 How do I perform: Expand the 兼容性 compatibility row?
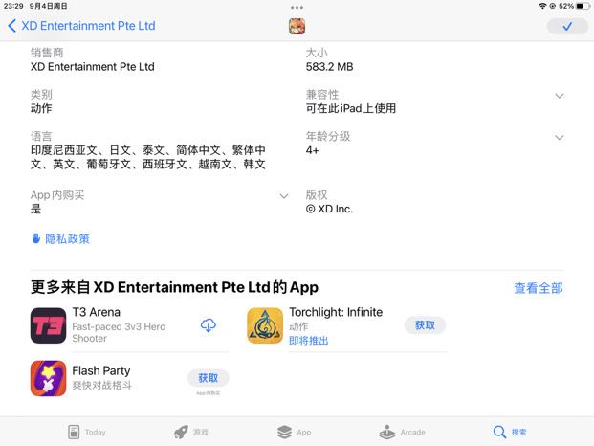(560, 96)
